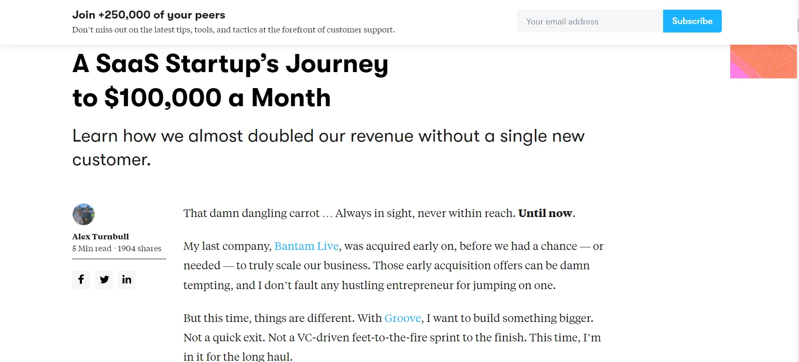The image size is (799, 362).
Task: Click the bold "Until now" text
Action: [x=545, y=213]
